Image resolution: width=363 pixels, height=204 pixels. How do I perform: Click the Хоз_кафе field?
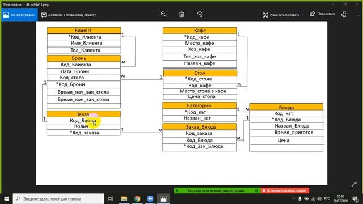(x=200, y=49)
